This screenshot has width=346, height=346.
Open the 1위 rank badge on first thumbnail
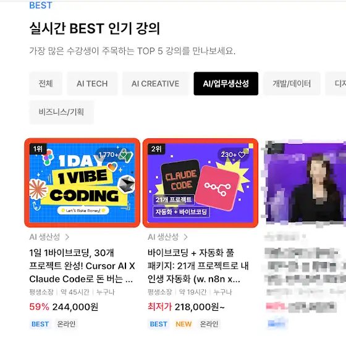coord(38,149)
